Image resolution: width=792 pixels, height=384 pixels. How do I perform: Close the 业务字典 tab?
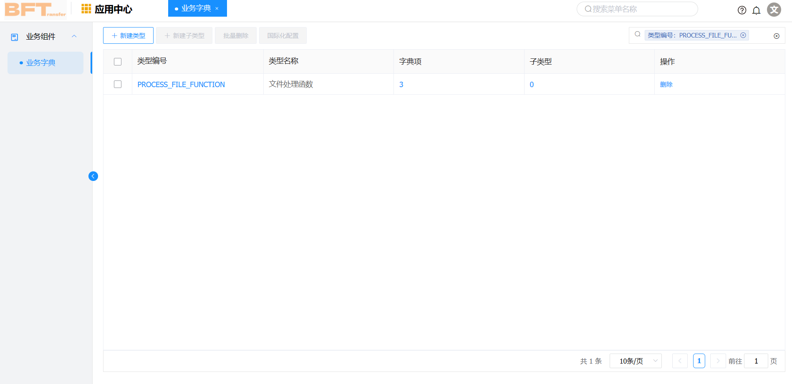(217, 8)
